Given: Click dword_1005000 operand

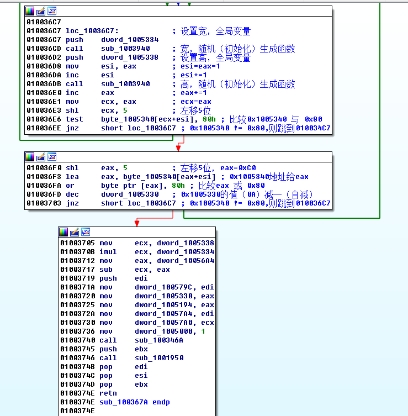Looking at the screenshot, I should (x=163, y=331).
